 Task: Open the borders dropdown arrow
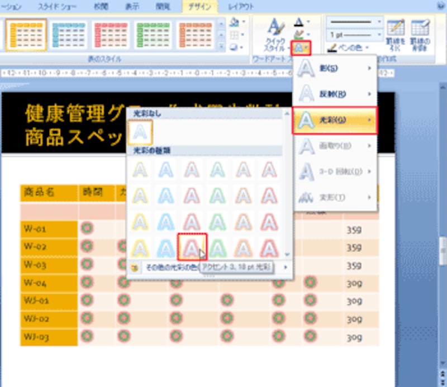(243, 35)
